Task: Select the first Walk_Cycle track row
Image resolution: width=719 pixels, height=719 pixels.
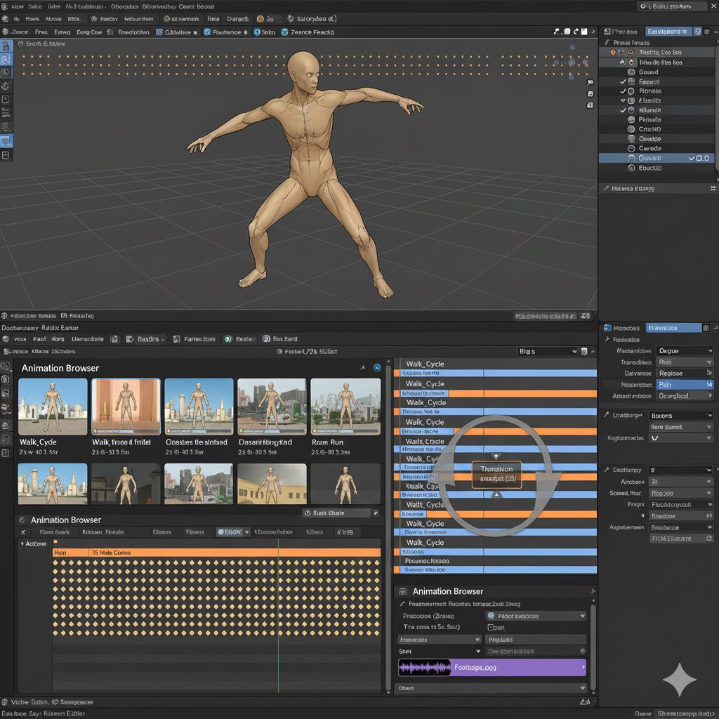Action: tap(495, 364)
